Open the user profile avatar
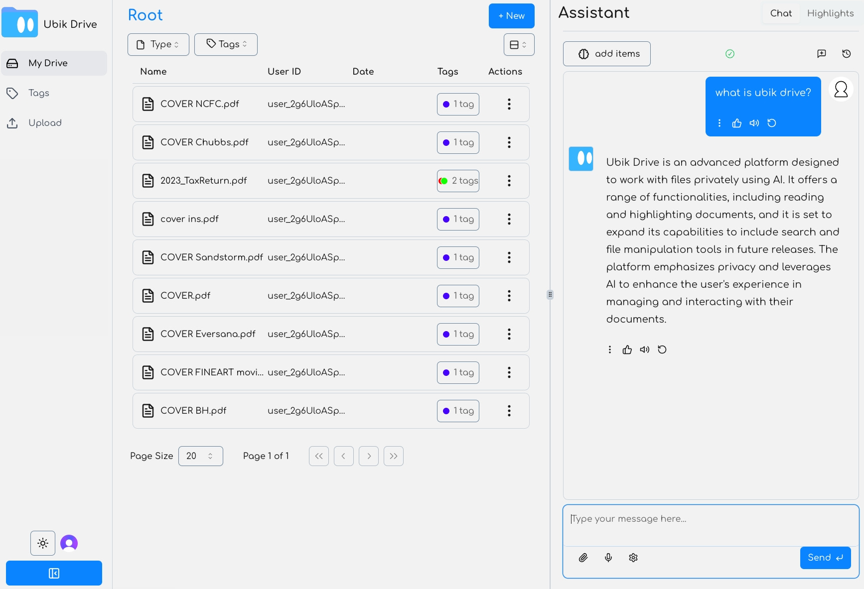This screenshot has width=864, height=589. [x=69, y=543]
